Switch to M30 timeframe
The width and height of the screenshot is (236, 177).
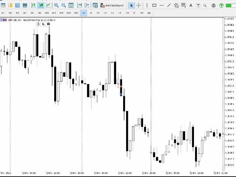[76, 13]
